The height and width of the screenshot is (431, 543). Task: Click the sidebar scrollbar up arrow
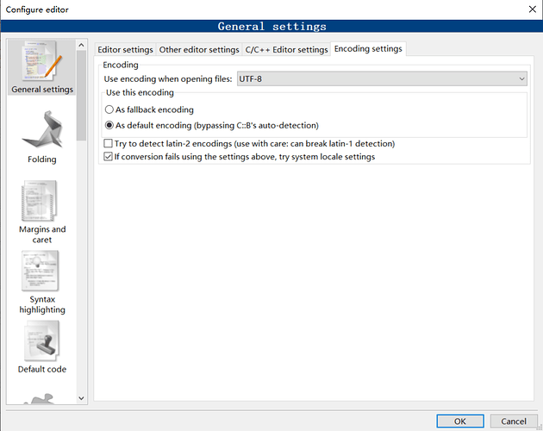click(82, 45)
